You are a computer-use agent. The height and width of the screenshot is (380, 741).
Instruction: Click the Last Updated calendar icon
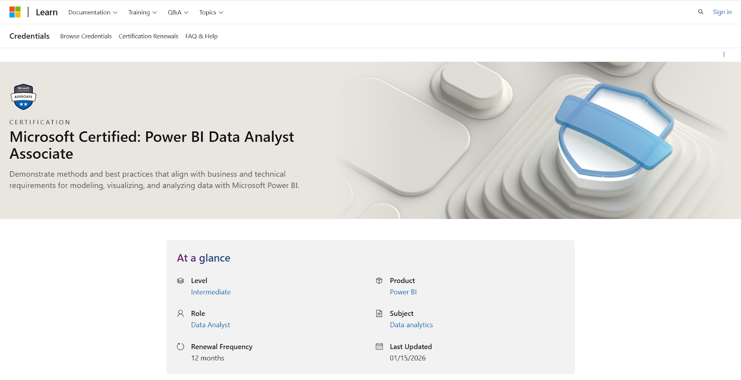click(x=379, y=347)
